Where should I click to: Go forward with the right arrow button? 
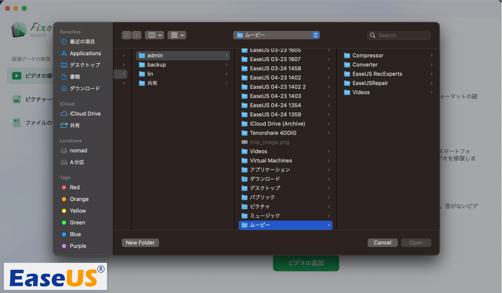click(137, 35)
